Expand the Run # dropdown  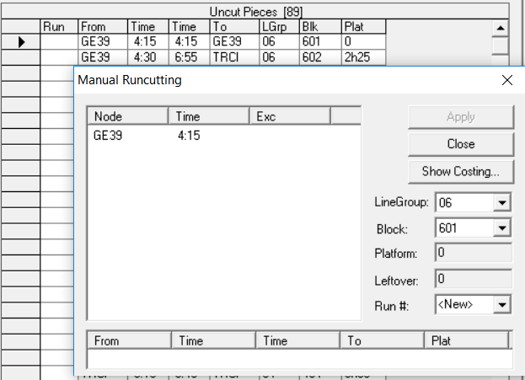point(501,305)
